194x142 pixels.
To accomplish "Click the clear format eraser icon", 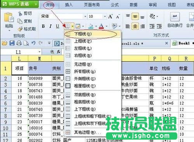I will [114, 26].
